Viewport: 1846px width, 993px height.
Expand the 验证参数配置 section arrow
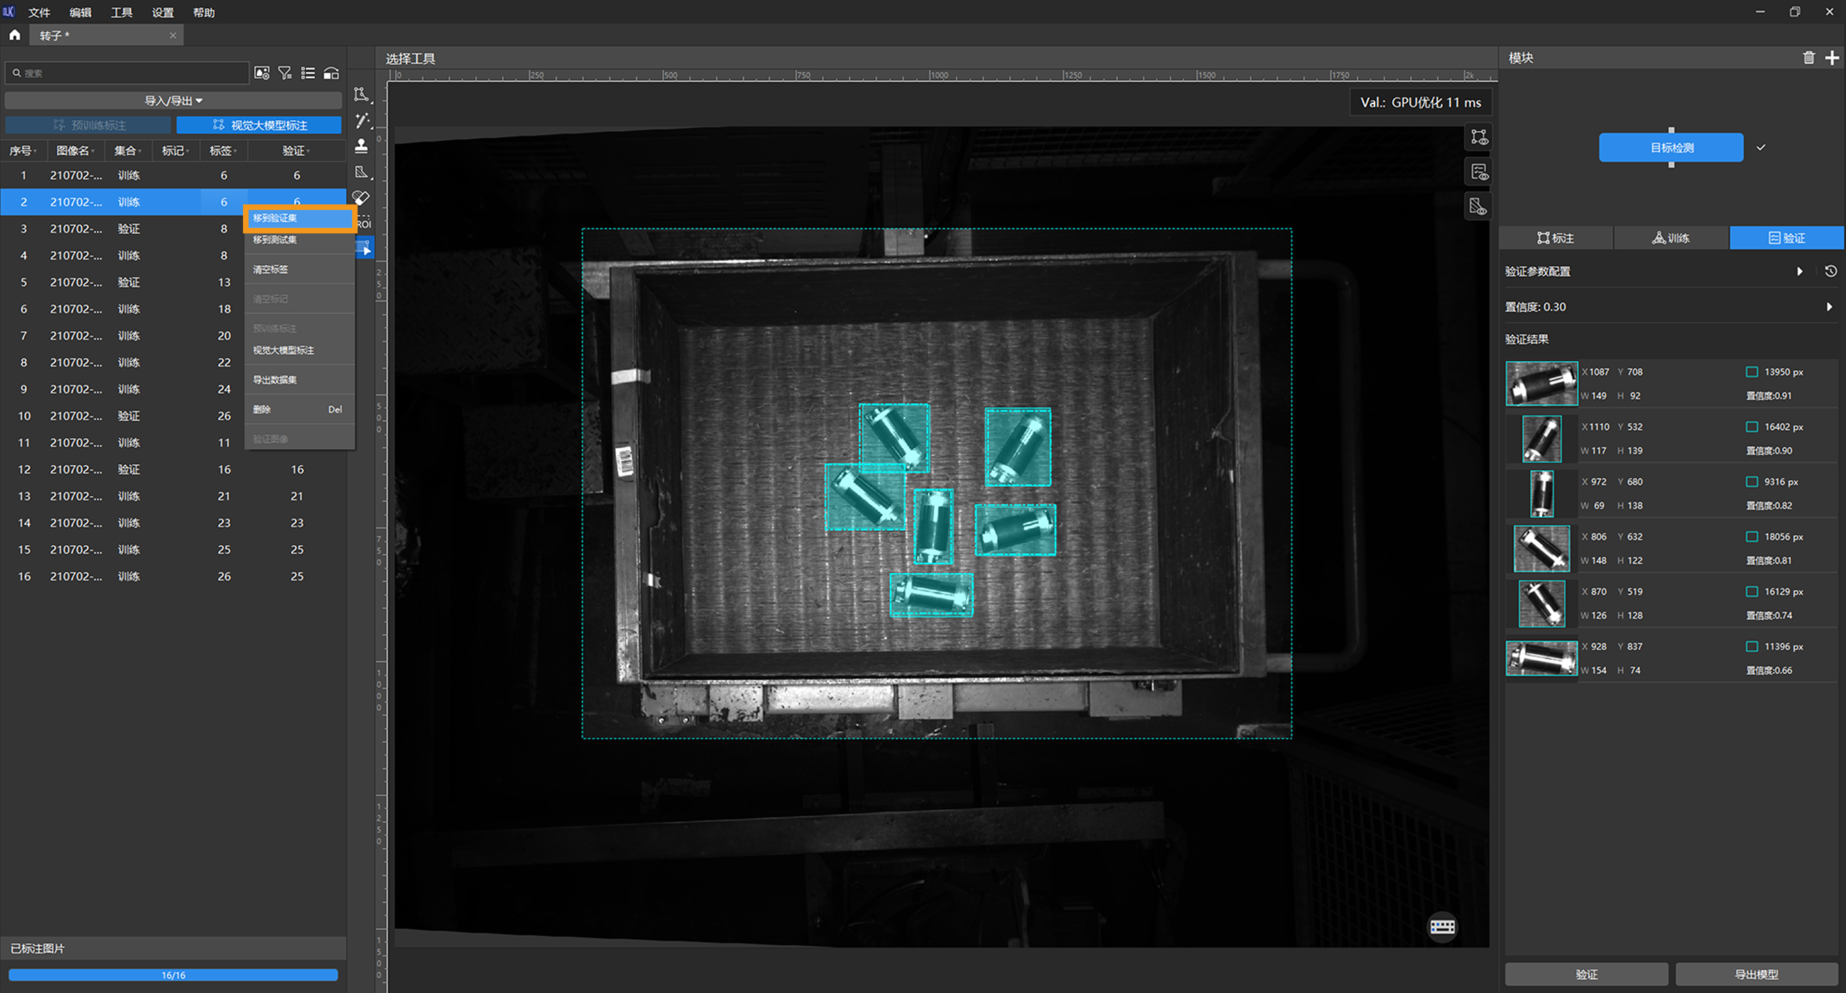pyautogui.click(x=1800, y=271)
